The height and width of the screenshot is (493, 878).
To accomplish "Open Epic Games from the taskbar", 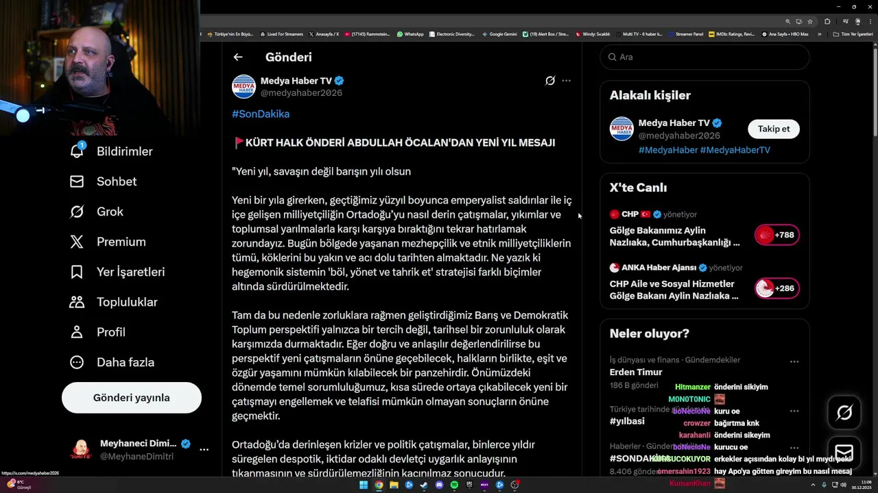I will coord(469,485).
